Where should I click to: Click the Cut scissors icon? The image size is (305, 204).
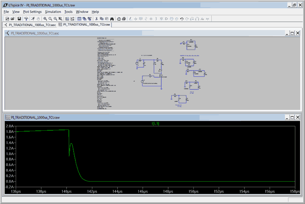point(96,19)
